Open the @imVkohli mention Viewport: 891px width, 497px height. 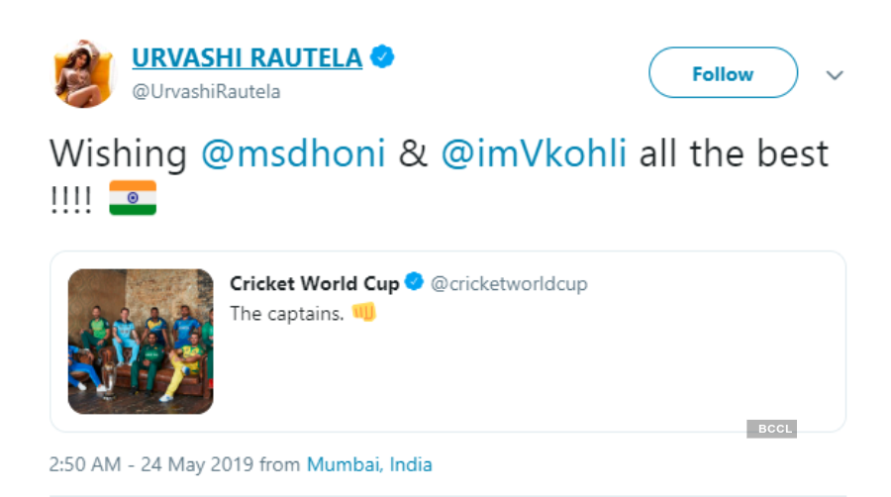coord(534,154)
